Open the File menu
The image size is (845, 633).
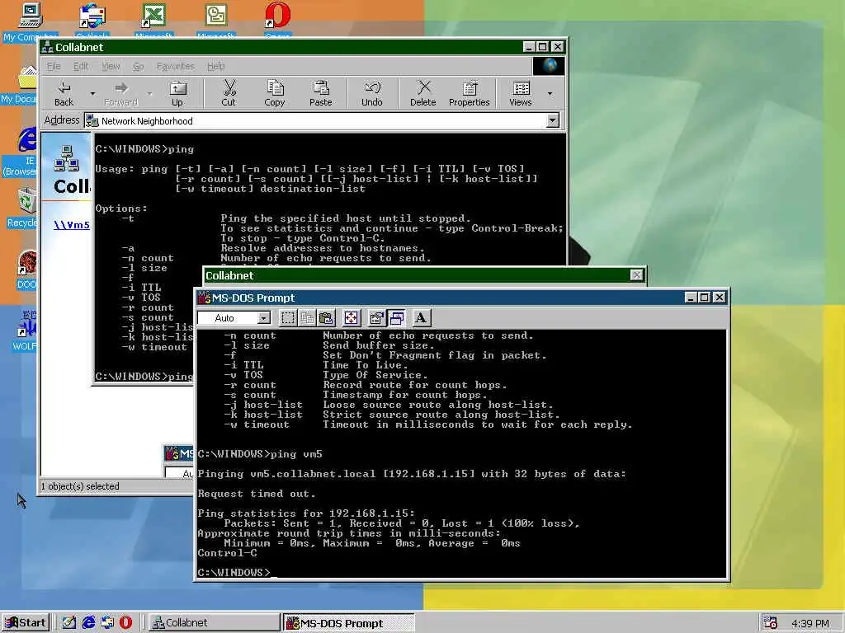tap(54, 66)
